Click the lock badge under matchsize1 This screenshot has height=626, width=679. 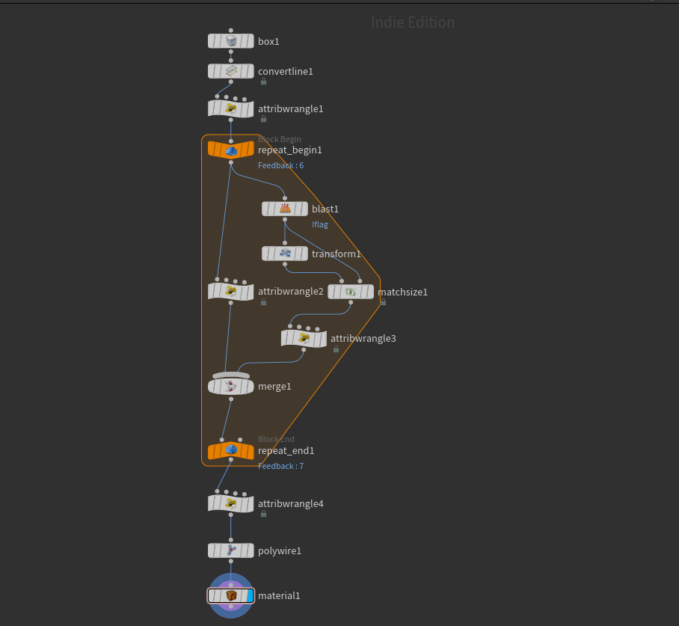[383, 302]
